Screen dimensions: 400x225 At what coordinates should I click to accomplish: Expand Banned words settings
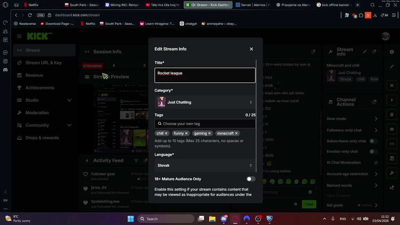[376, 186]
